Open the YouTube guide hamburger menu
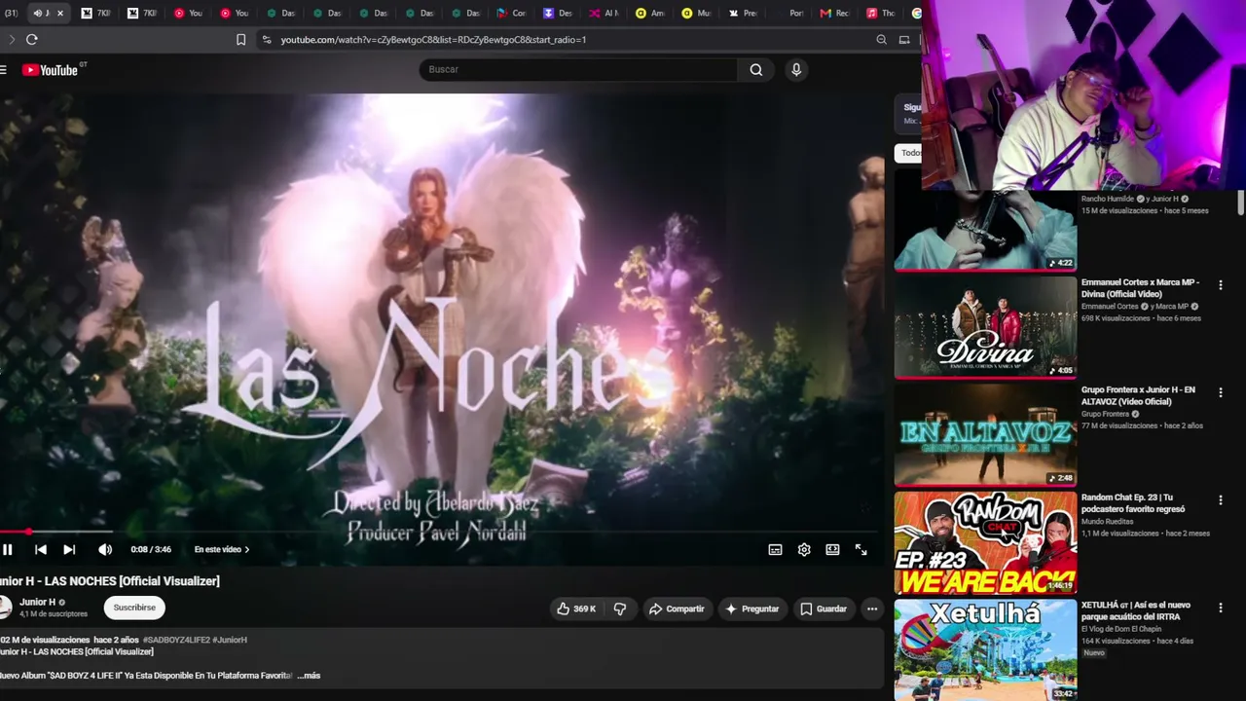 coord(4,69)
